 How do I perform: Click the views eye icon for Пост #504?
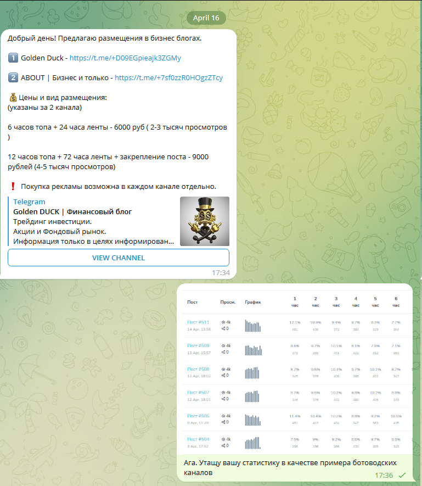(x=223, y=439)
